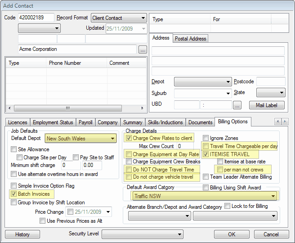The image size is (295, 243).
Task: Click into the Postcode field
Action: point(270,82)
